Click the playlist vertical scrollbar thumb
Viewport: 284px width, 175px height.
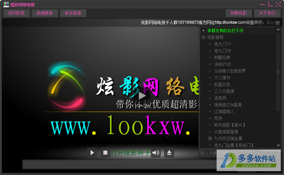pos(278,72)
